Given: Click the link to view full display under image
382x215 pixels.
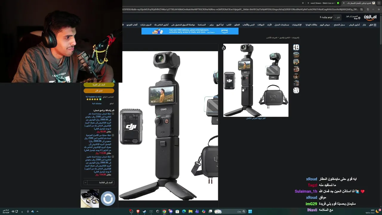Looking at the screenshot, I should pyautogui.click(x=256, y=118).
